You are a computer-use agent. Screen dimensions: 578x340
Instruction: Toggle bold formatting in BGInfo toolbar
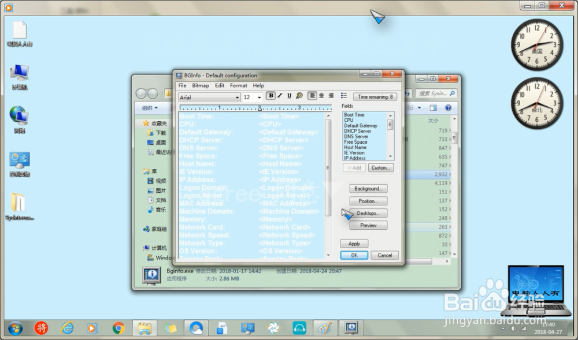click(x=271, y=96)
